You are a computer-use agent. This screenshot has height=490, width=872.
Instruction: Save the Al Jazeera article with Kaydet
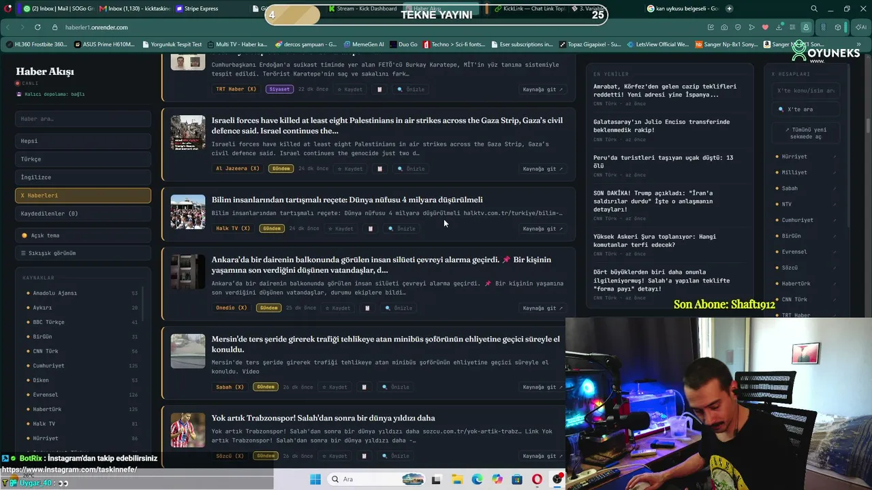click(x=352, y=169)
